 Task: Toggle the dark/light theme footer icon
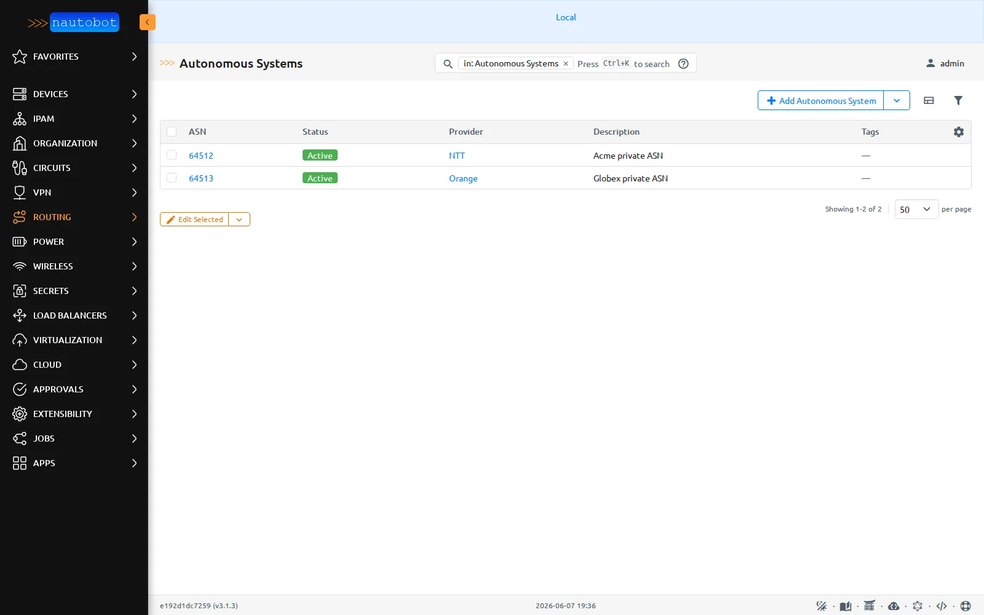[822, 606]
